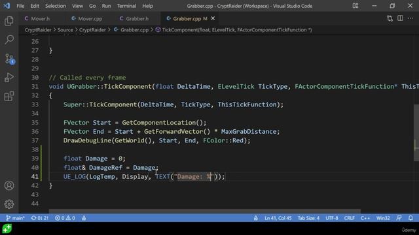Click the DamageRef variable name

point(105,167)
